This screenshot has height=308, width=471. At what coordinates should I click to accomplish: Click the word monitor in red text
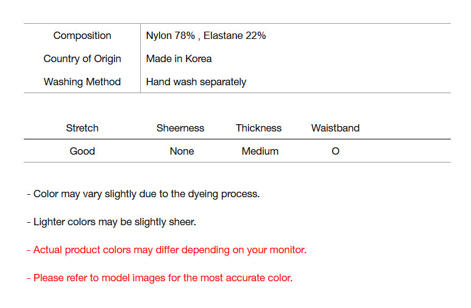[286, 250]
